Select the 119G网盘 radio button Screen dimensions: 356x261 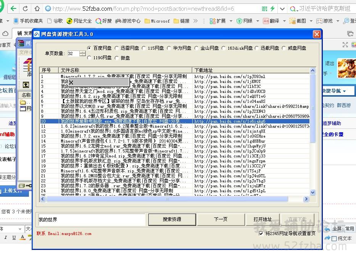point(89,58)
